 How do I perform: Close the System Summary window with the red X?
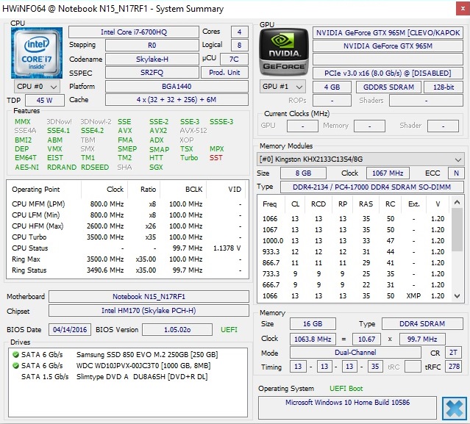(463, 9)
